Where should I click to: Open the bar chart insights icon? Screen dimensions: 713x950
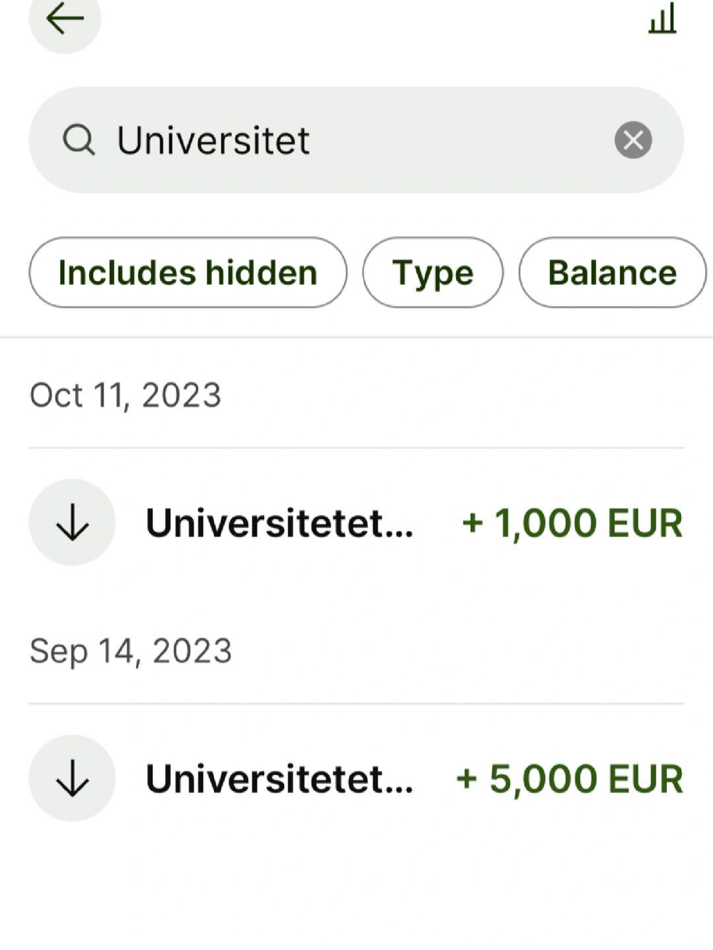[x=662, y=18]
